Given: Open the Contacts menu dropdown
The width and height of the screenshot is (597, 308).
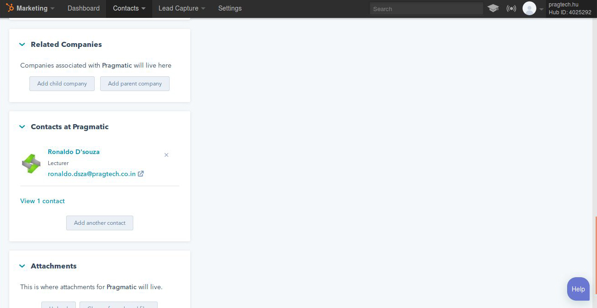Looking at the screenshot, I should [129, 8].
